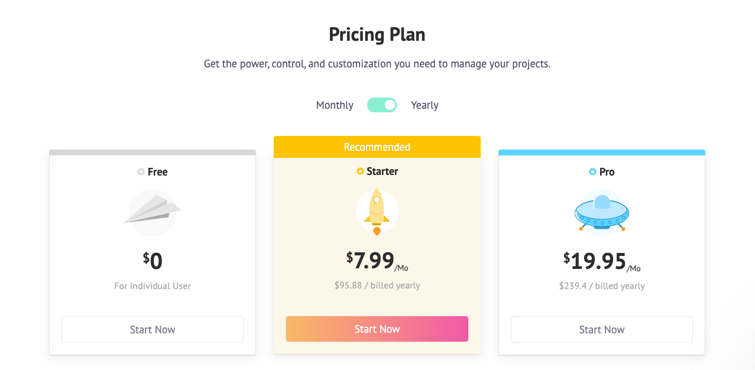Click the yellow Recommended banner
The image size is (755, 370).
pyautogui.click(x=377, y=147)
